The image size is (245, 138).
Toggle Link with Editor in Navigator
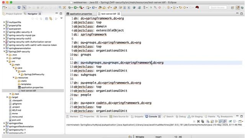(51, 19)
